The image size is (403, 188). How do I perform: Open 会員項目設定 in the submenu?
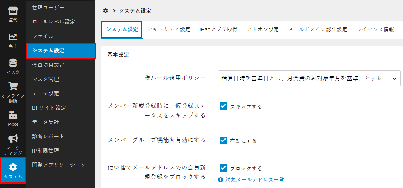tap(48, 65)
